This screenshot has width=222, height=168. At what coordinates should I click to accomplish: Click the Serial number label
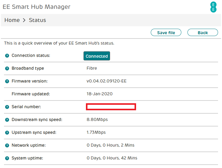[x=26, y=107]
